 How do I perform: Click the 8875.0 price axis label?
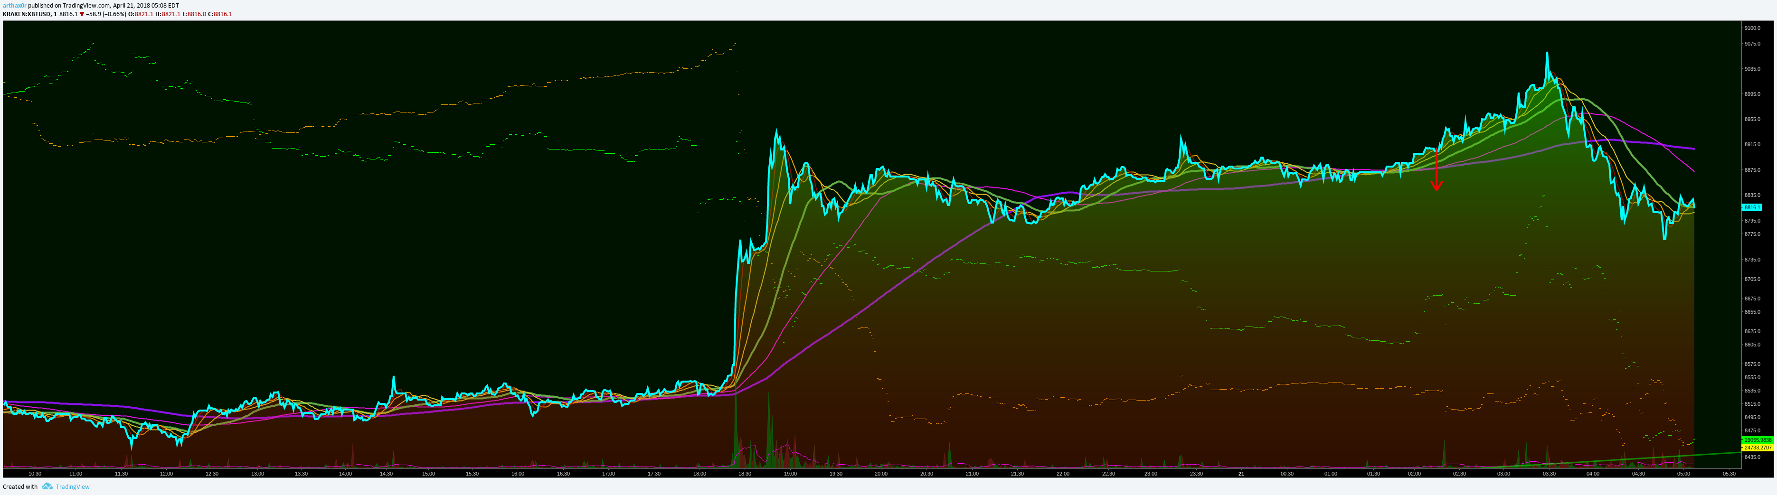[x=1752, y=170]
